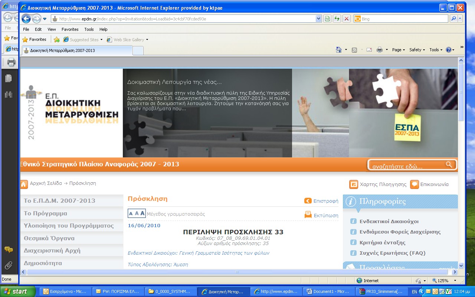The height and width of the screenshot is (297, 475).
Task: Open the Tools menu in menu bar
Action: click(89, 29)
